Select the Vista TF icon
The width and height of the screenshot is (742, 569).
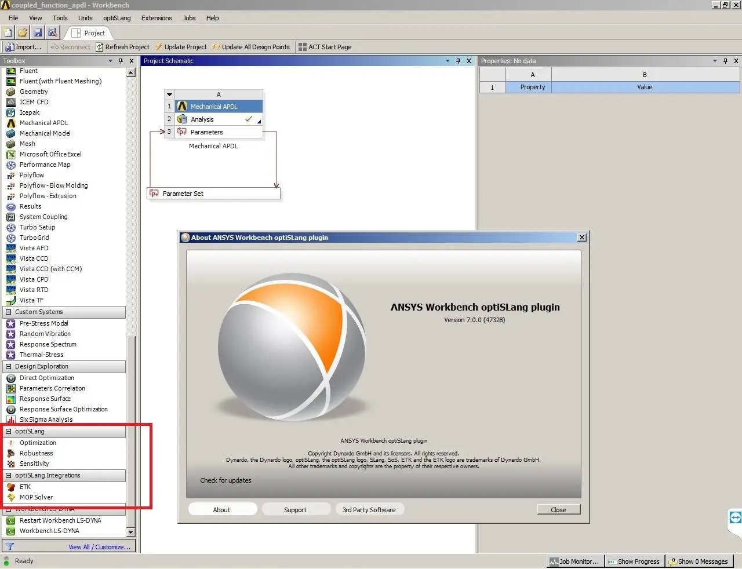(x=11, y=300)
